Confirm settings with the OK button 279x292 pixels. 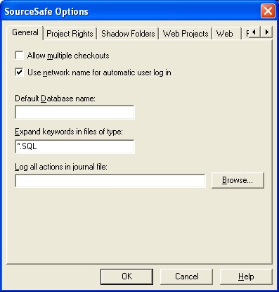tap(126, 277)
